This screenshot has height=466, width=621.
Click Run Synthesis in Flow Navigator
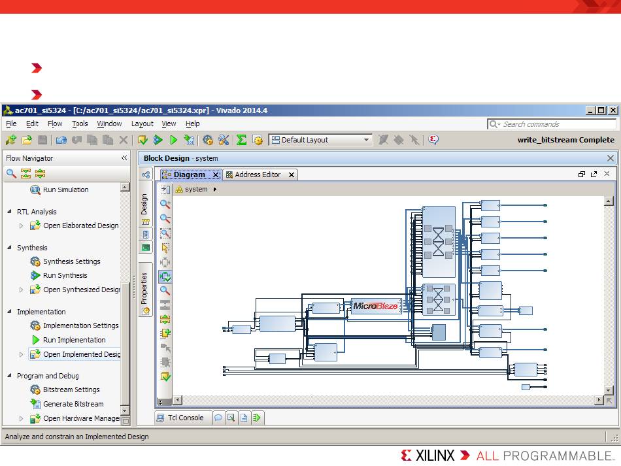tap(65, 275)
